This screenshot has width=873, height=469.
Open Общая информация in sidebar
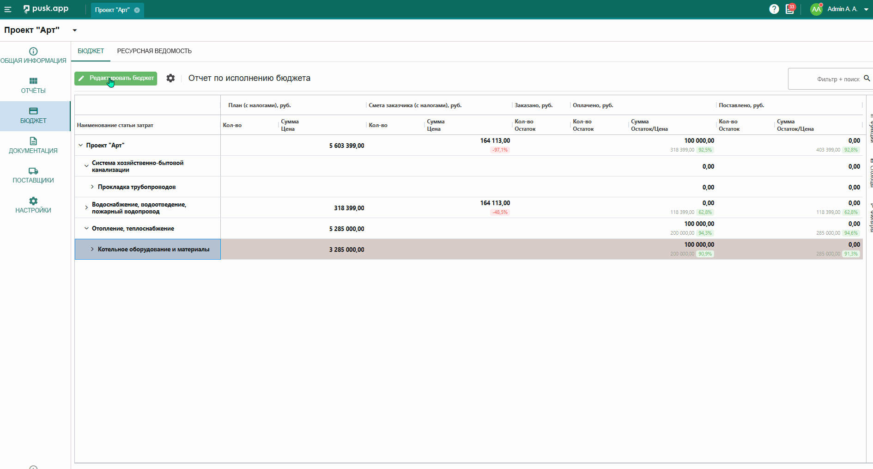click(33, 55)
